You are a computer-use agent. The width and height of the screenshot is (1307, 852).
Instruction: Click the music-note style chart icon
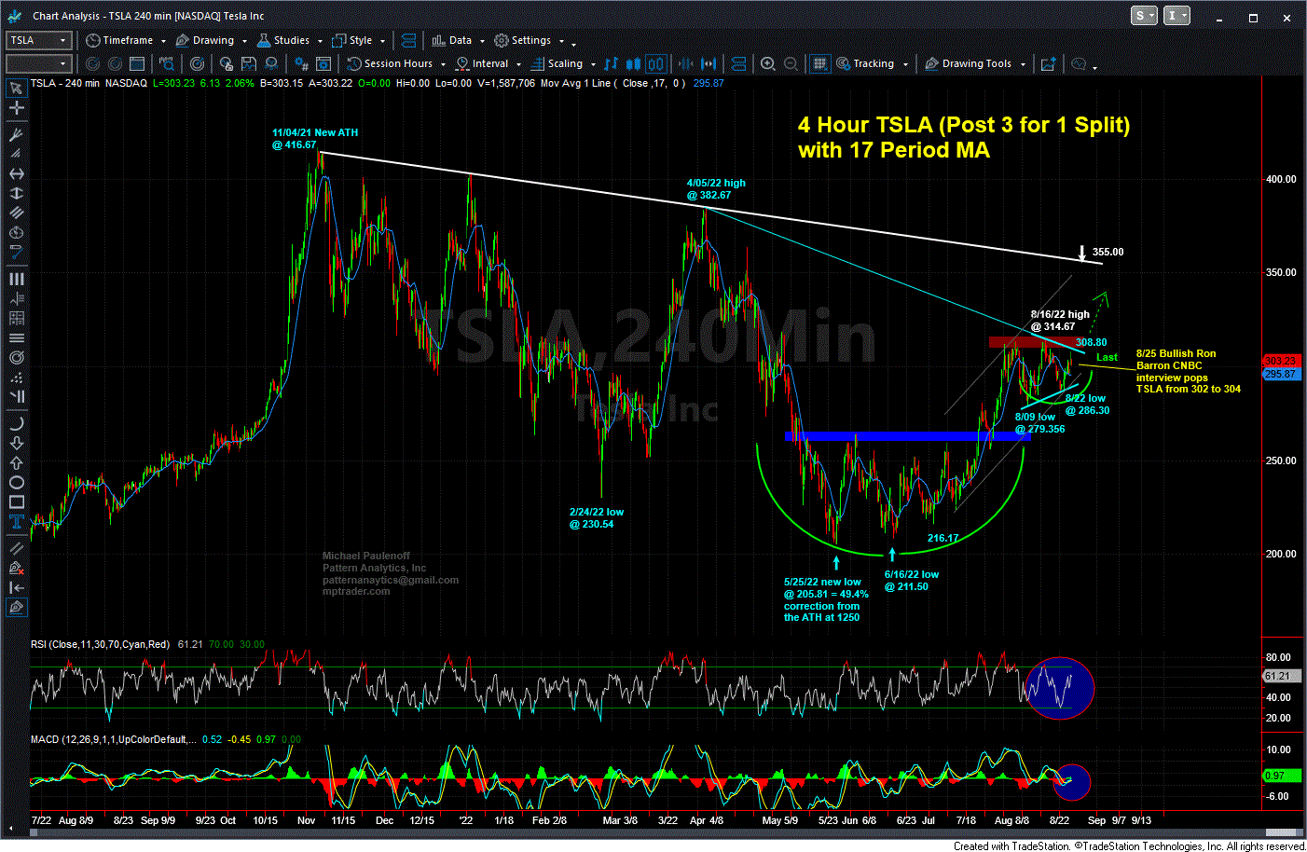point(611,63)
